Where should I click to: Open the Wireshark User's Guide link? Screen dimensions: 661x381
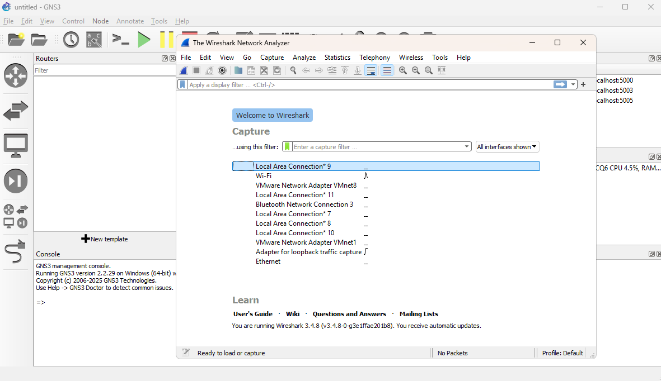252,314
